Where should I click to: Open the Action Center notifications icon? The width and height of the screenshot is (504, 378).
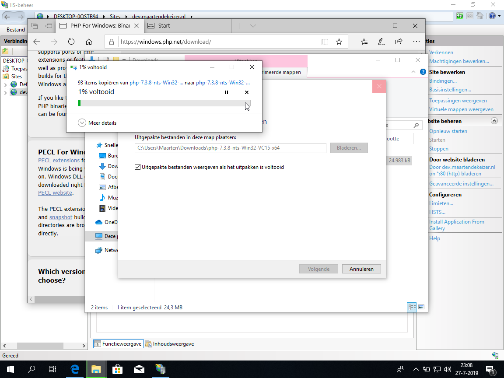click(x=490, y=369)
